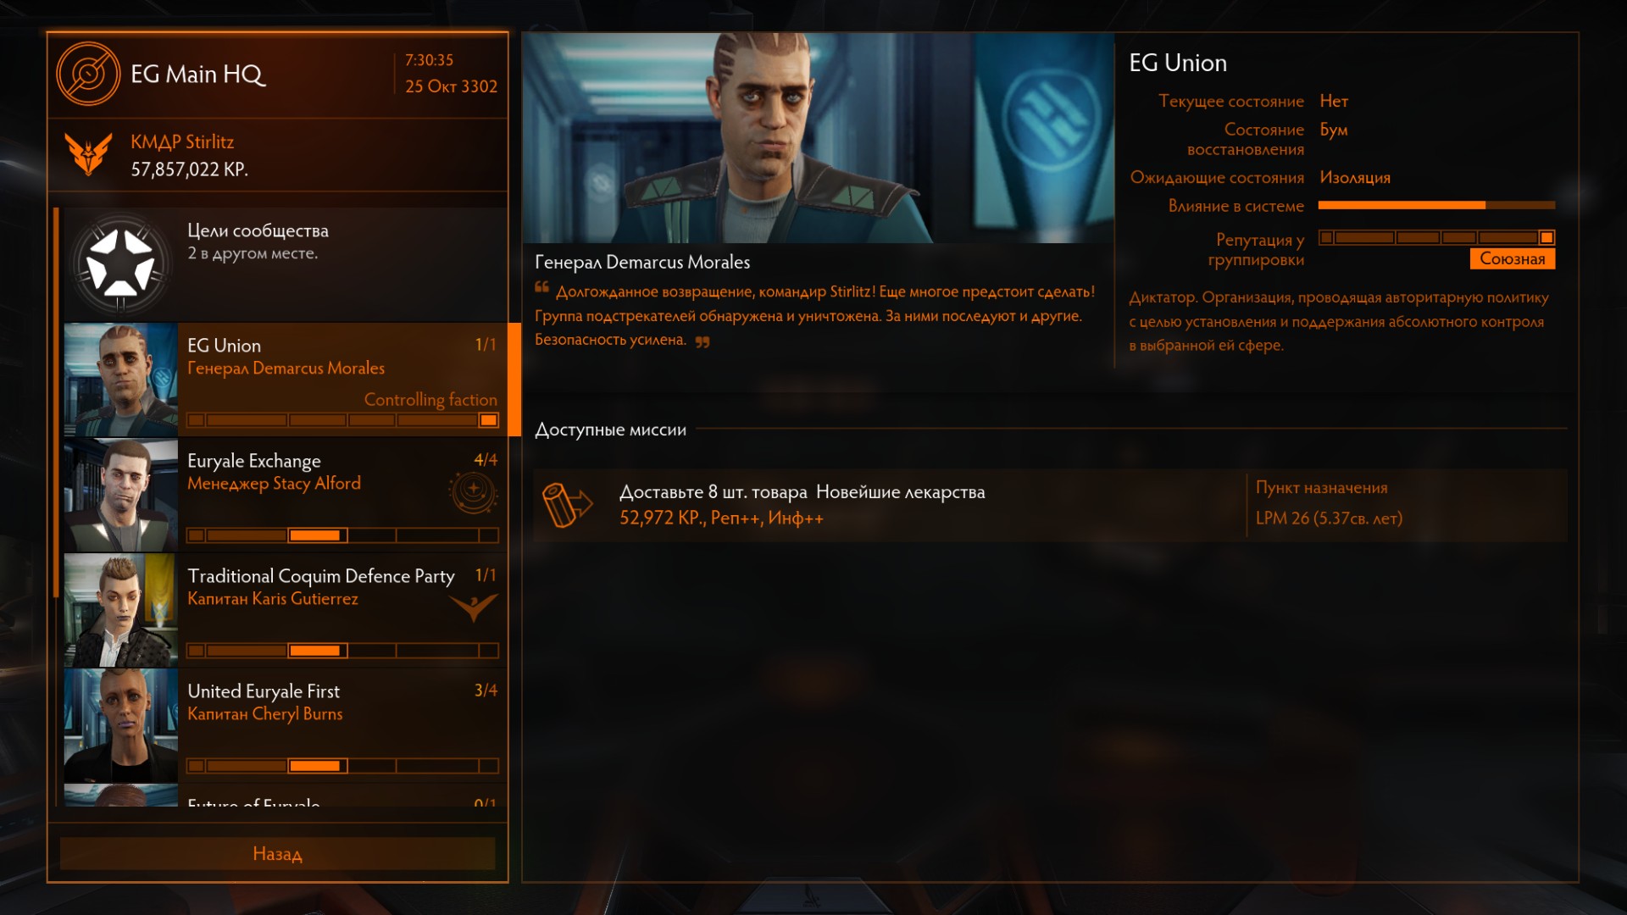Open the deliver Новейшие лекарства mission

click(1050, 505)
